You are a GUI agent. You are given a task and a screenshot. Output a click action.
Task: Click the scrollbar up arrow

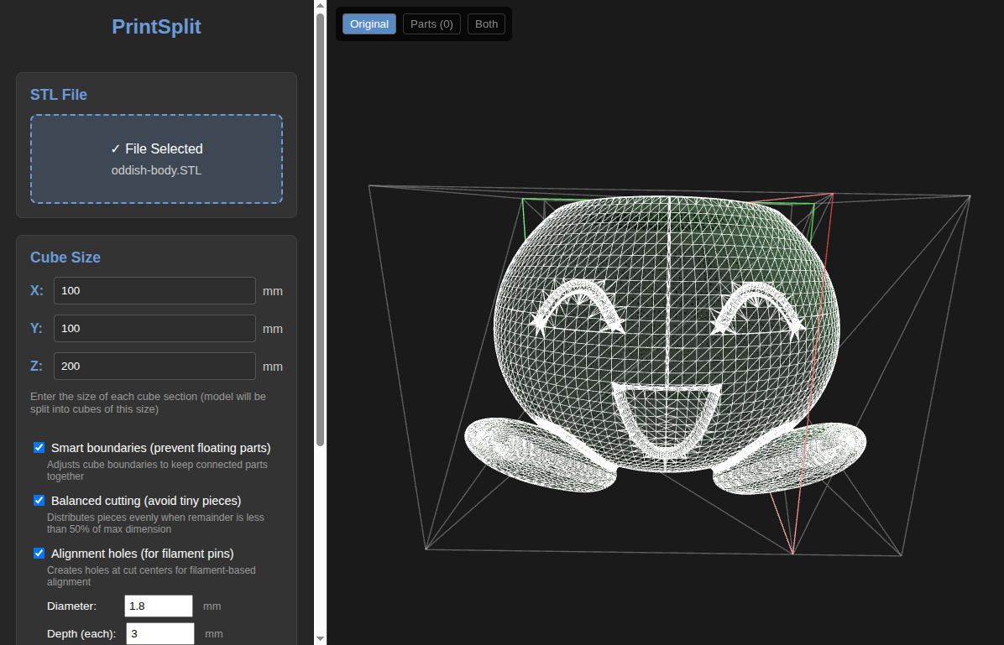pyautogui.click(x=320, y=6)
